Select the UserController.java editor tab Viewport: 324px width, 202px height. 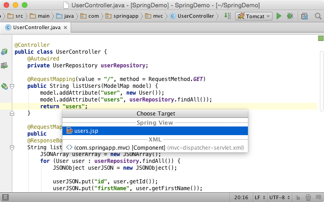pyautogui.click(x=35, y=27)
